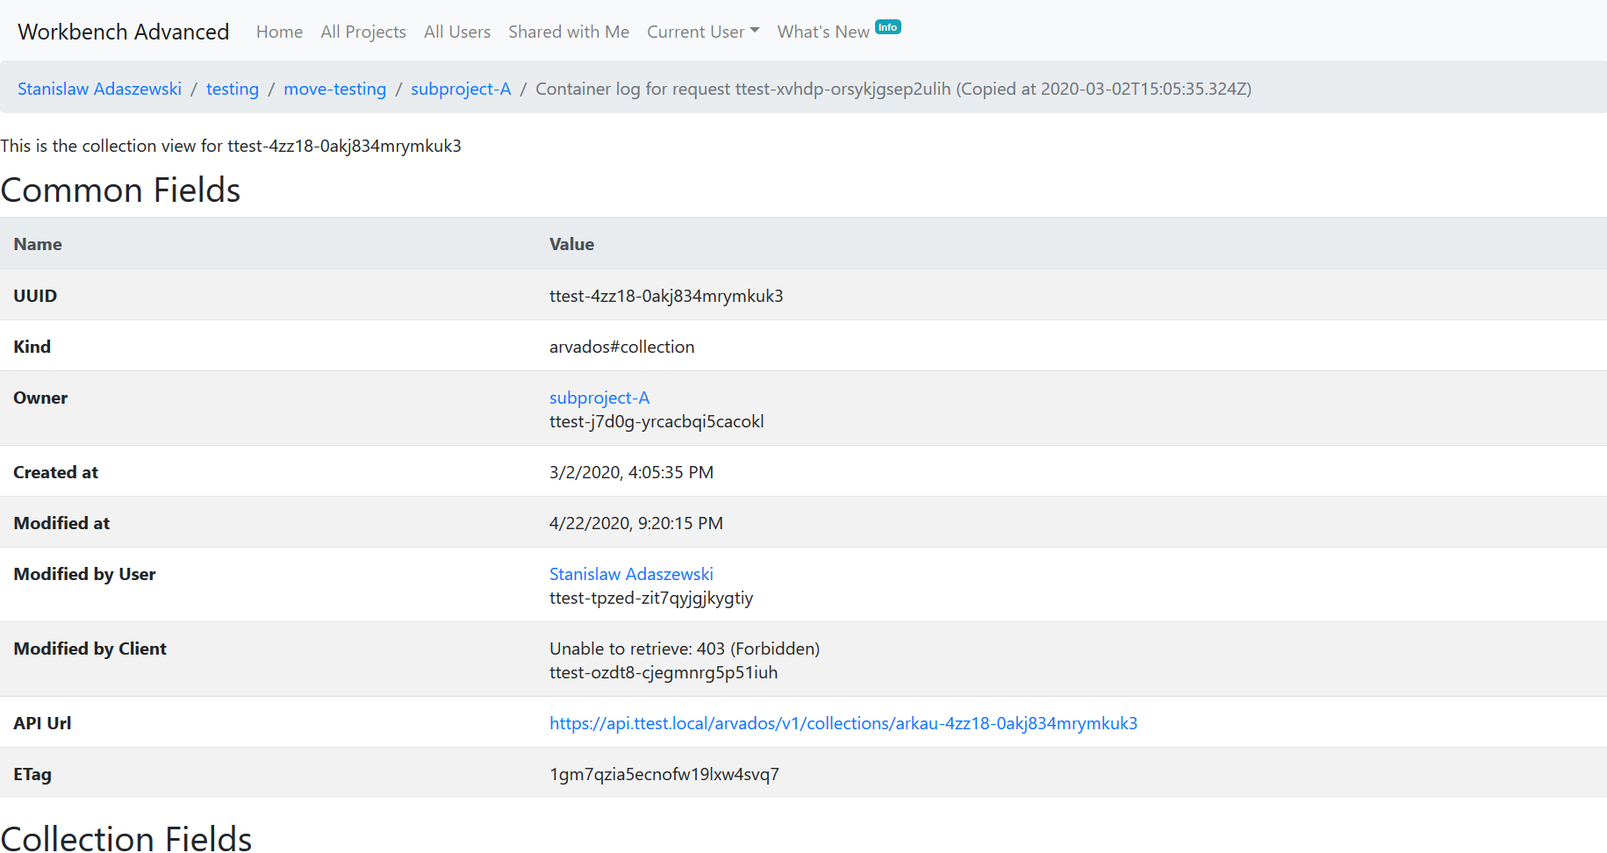Image resolution: width=1607 pixels, height=853 pixels.
Task: Open Shared with Me
Action: tap(569, 32)
